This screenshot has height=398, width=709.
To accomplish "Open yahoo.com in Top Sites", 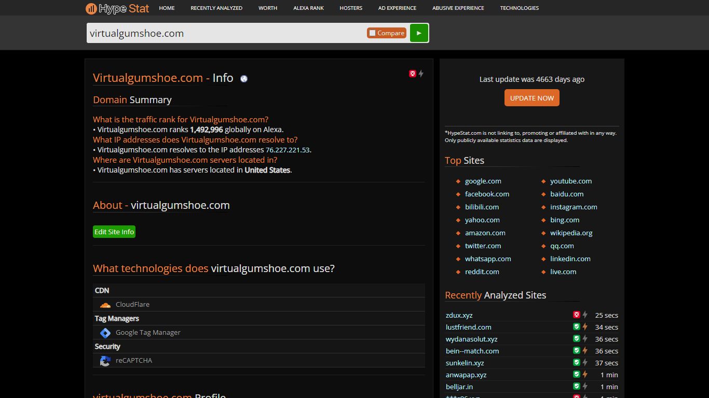I will (482, 220).
